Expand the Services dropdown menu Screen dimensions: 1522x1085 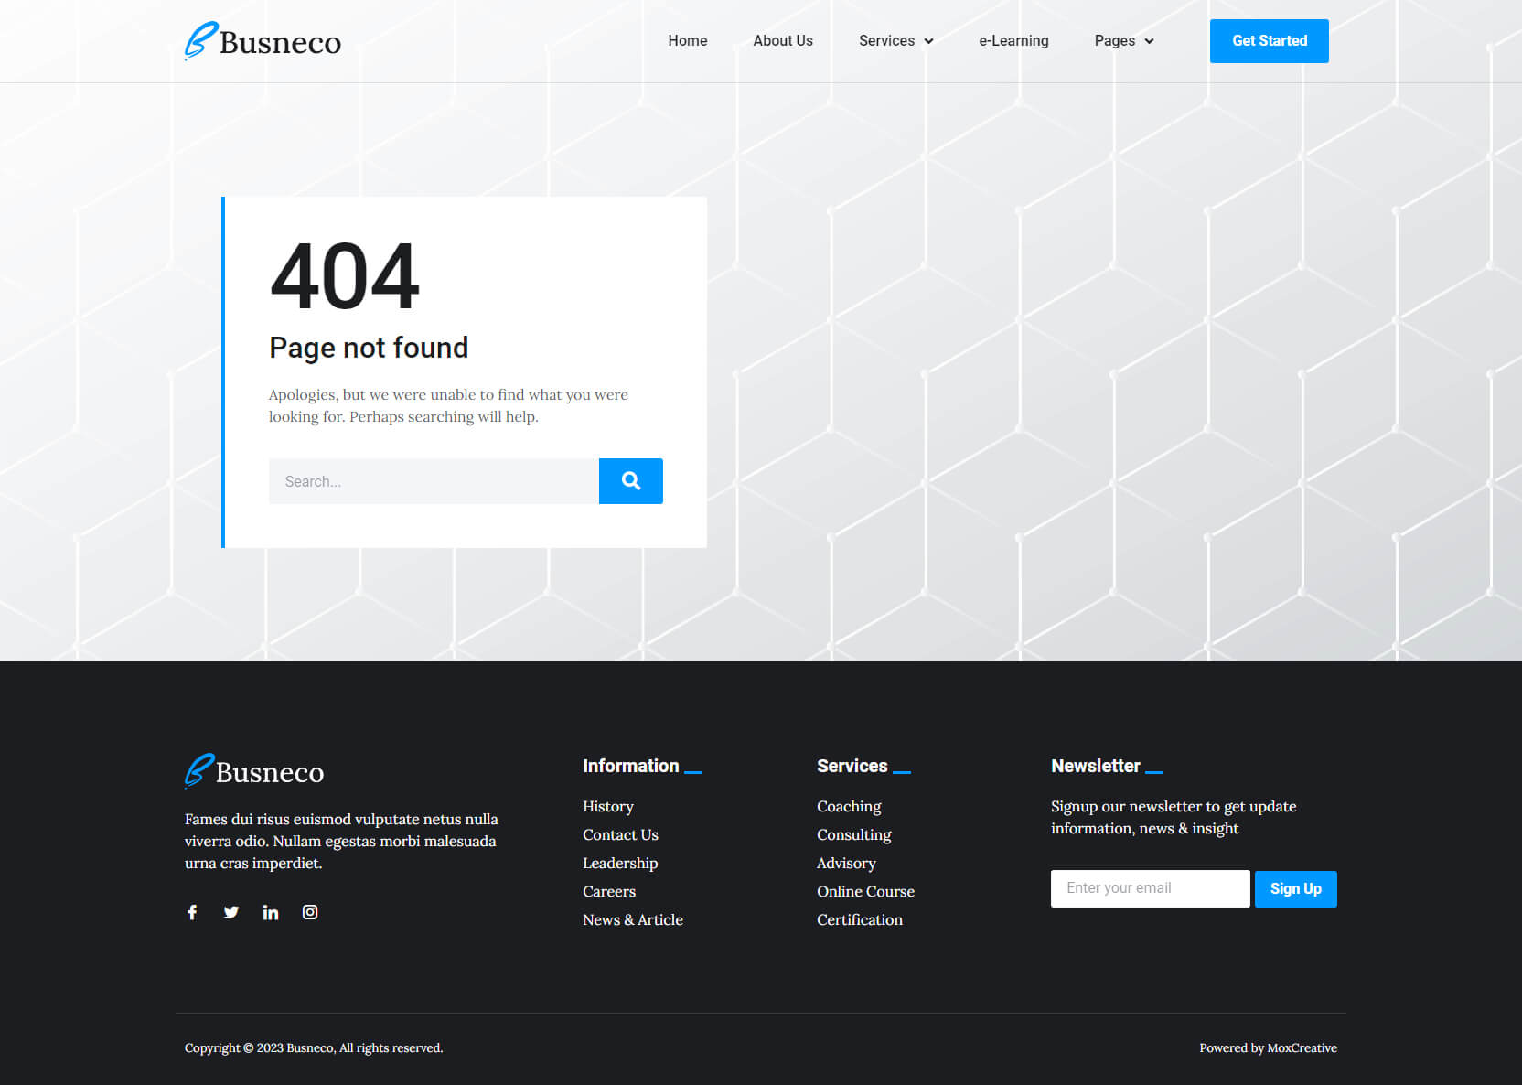click(896, 41)
